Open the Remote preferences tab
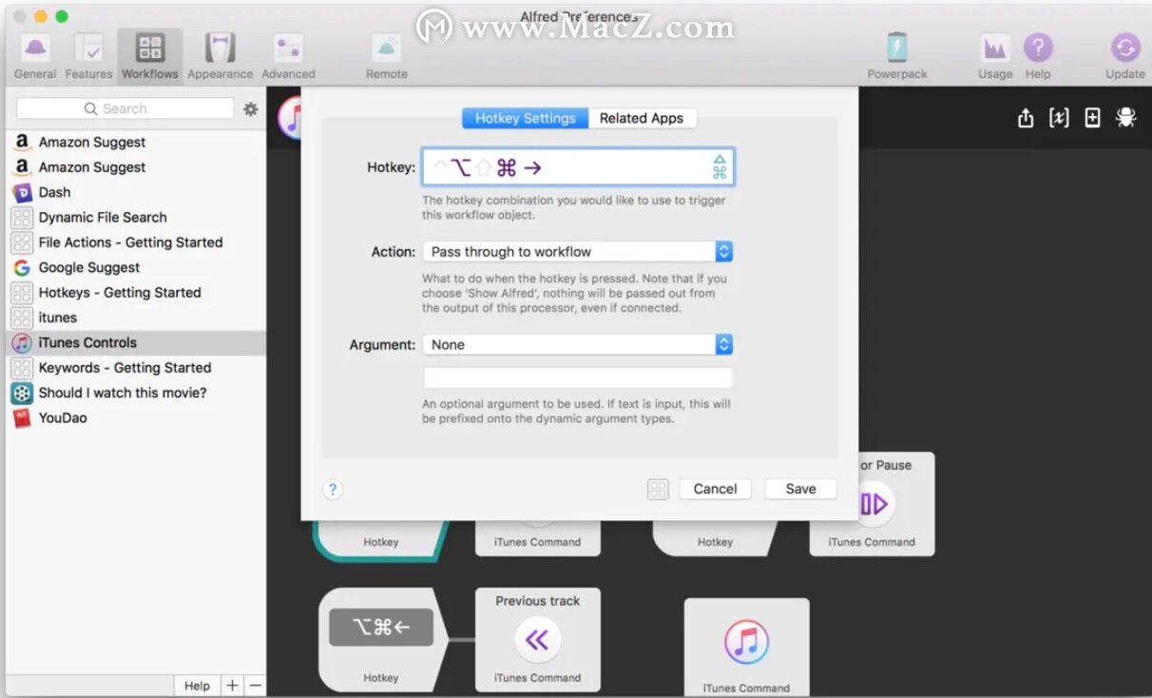This screenshot has height=698, width=1152. [x=387, y=56]
